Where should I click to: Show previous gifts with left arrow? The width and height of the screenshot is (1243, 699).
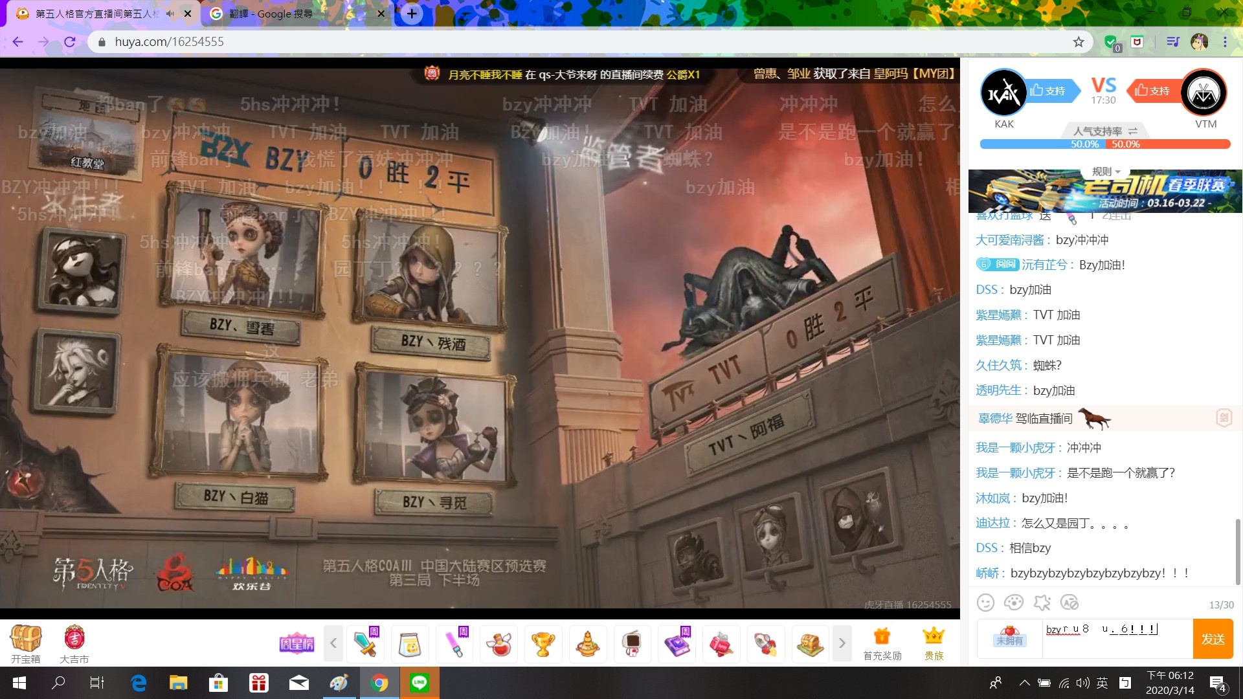333,643
